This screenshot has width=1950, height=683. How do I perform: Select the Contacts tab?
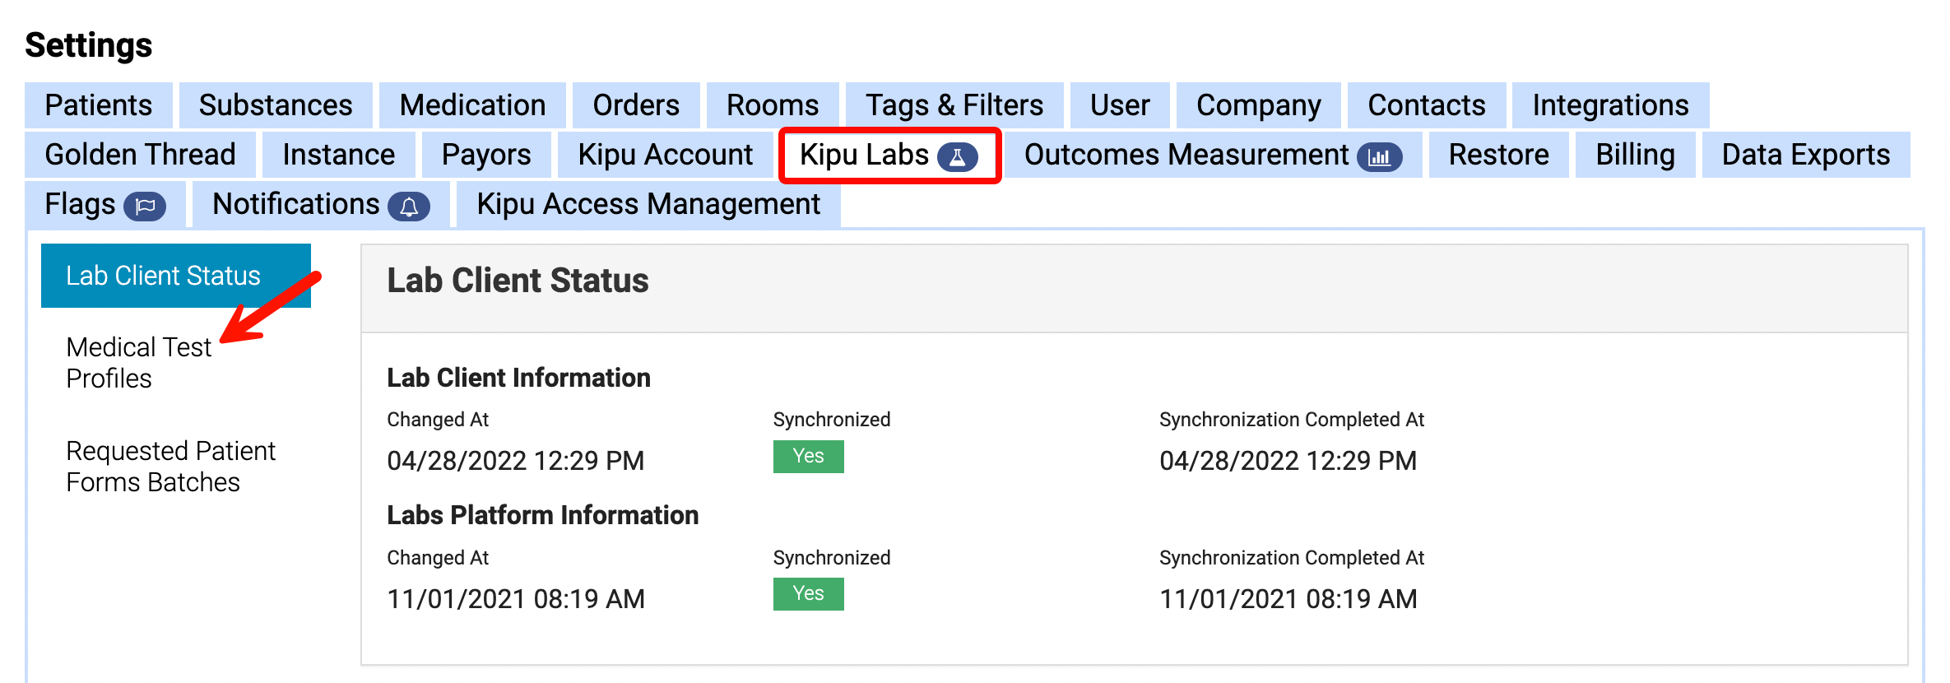[x=1427, y=105]
